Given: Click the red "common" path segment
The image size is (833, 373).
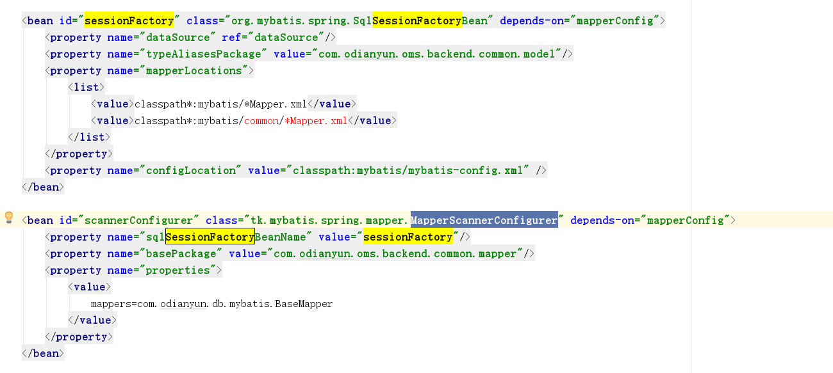Looking at the screenshot, I should coord(261,120).
